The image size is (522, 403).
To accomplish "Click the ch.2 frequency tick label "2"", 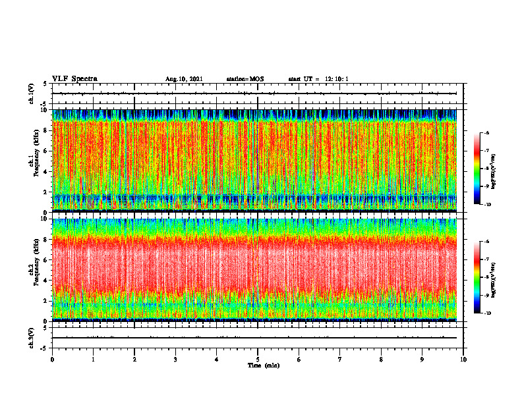I will pos(46,301).
